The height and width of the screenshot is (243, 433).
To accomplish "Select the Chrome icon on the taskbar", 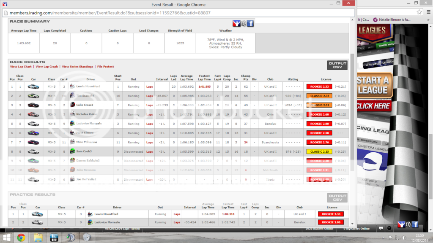I will point(21,237).
